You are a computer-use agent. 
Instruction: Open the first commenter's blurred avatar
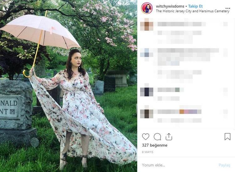147,24
